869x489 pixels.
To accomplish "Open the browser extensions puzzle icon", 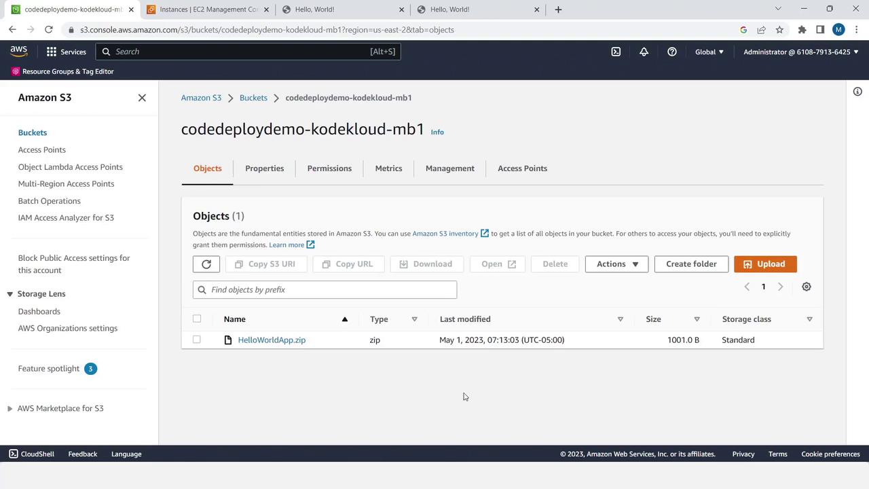I will click(802, 30).
